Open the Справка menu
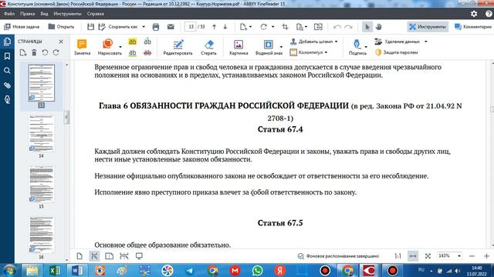The width and height of the screenshot is (494, 277). coord(96,14)
